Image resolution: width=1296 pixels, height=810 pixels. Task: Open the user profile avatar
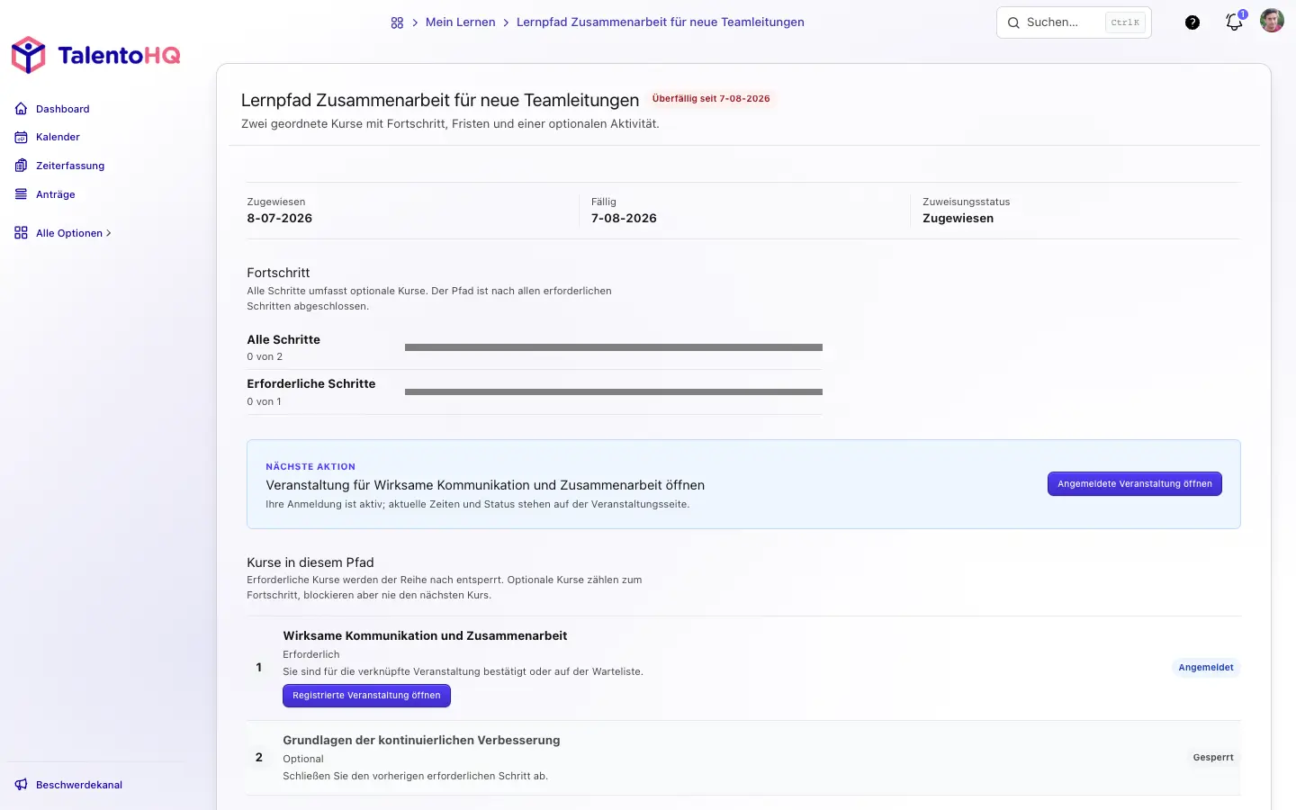click(x=1272, y=21)
